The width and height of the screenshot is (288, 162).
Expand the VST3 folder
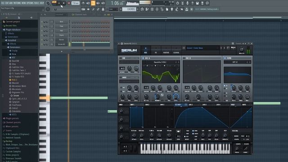point(14,115)
